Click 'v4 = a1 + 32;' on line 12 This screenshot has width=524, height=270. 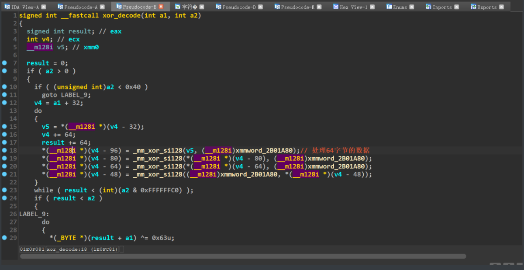59,103
